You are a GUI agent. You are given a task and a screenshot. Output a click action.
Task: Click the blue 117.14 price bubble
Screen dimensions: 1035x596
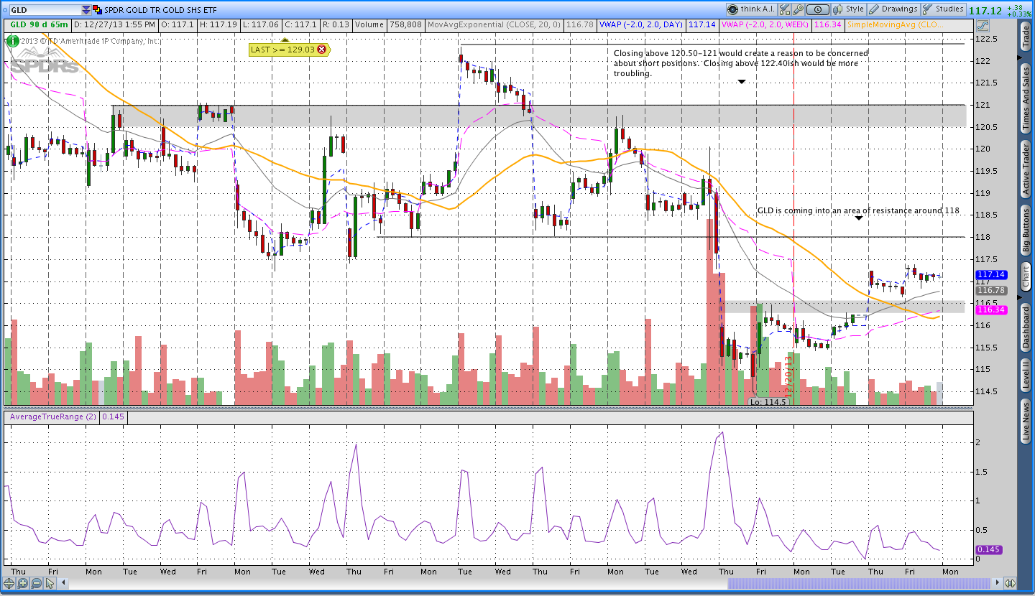[x=990, y=274]
